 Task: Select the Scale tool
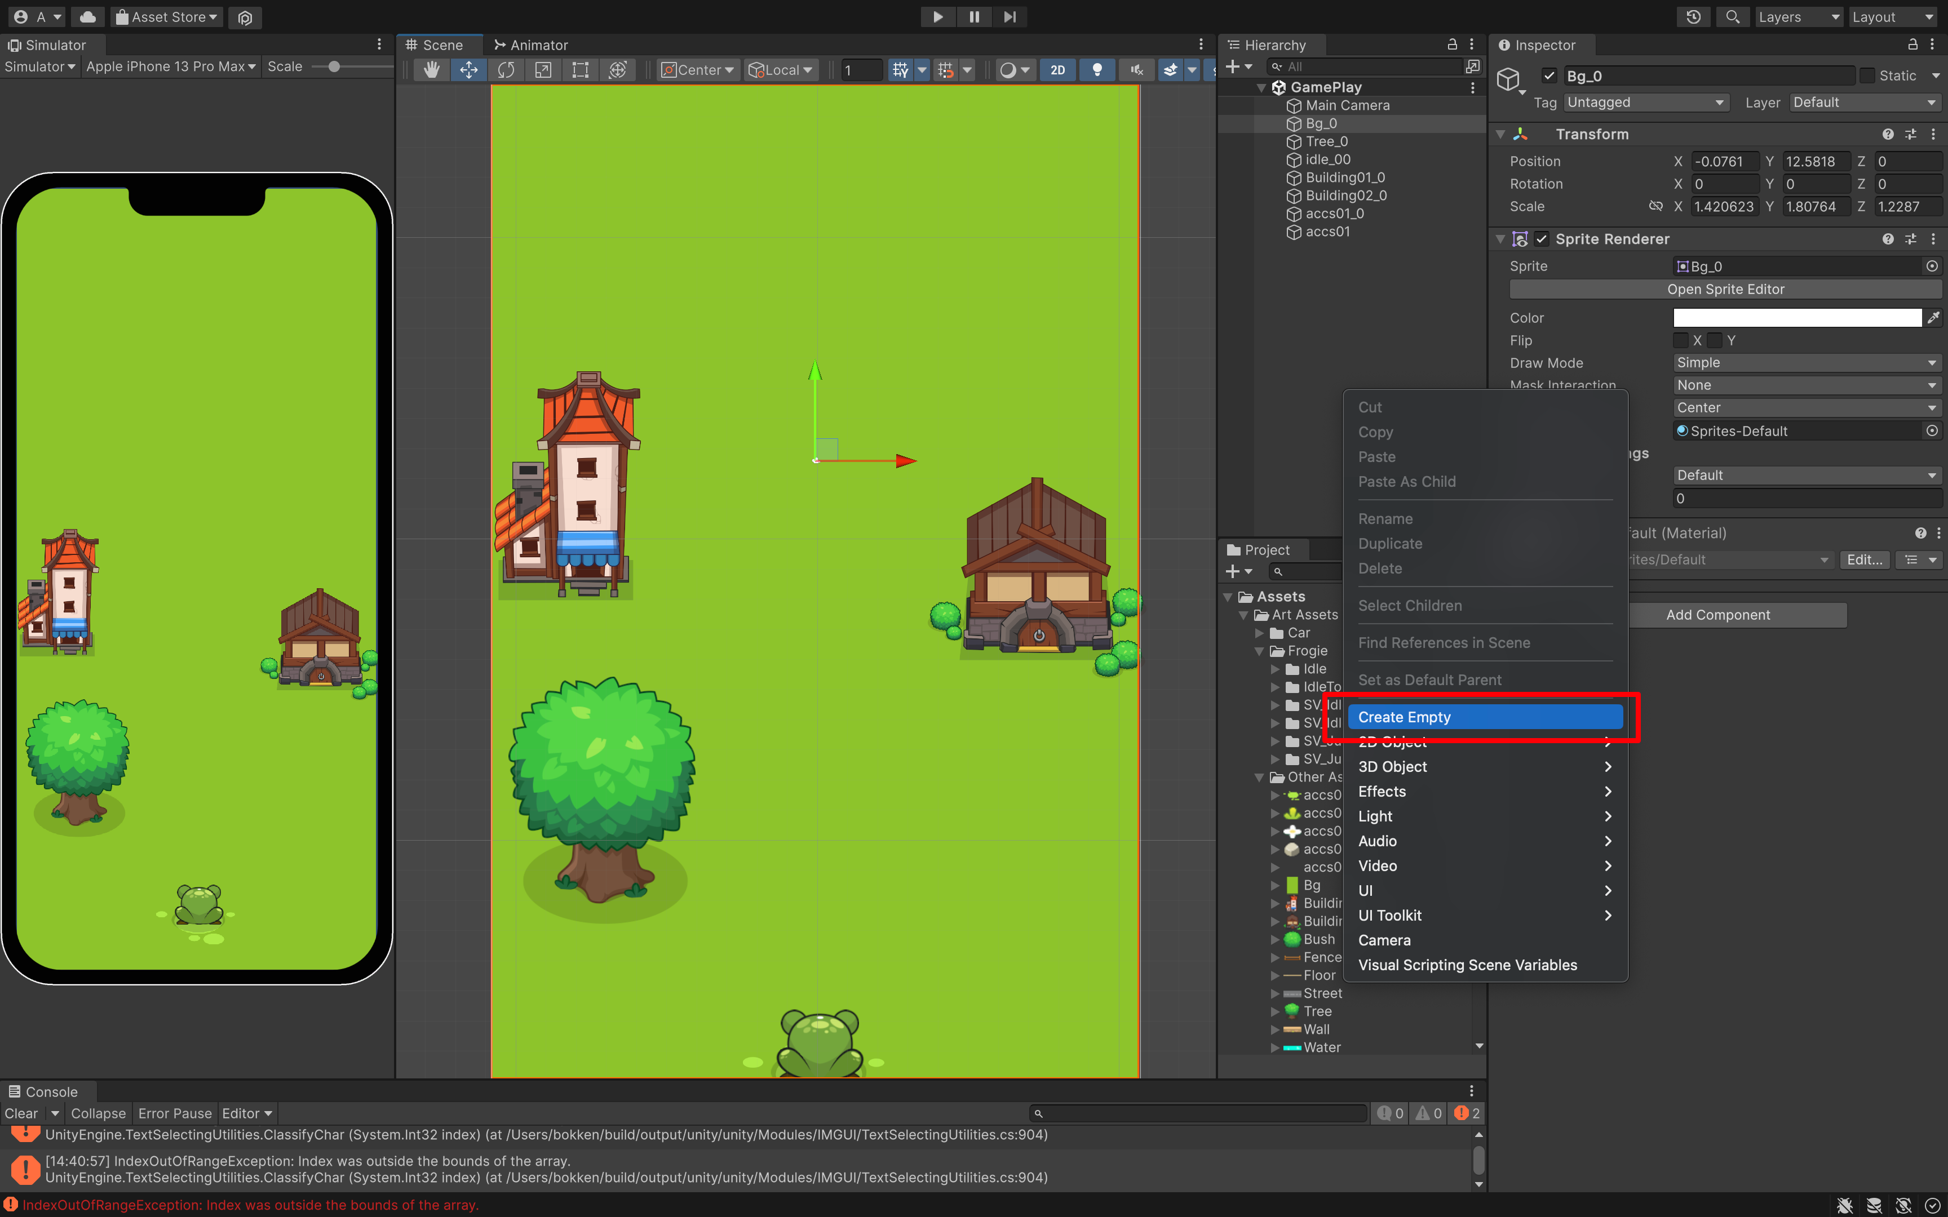[543, 70]
